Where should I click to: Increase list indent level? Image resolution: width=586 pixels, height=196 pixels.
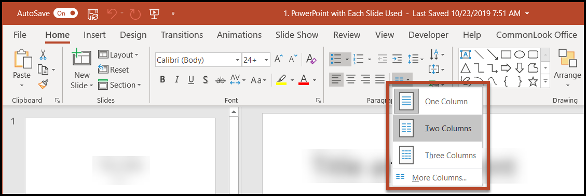pos(397,59)
